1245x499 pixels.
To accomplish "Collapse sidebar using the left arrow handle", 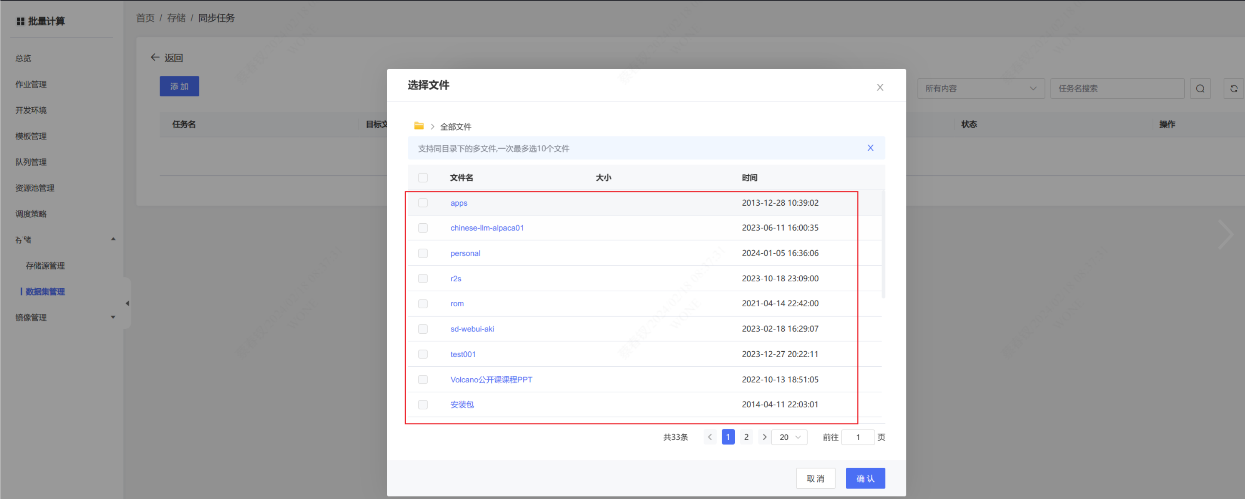I will [x=127, y=303].
